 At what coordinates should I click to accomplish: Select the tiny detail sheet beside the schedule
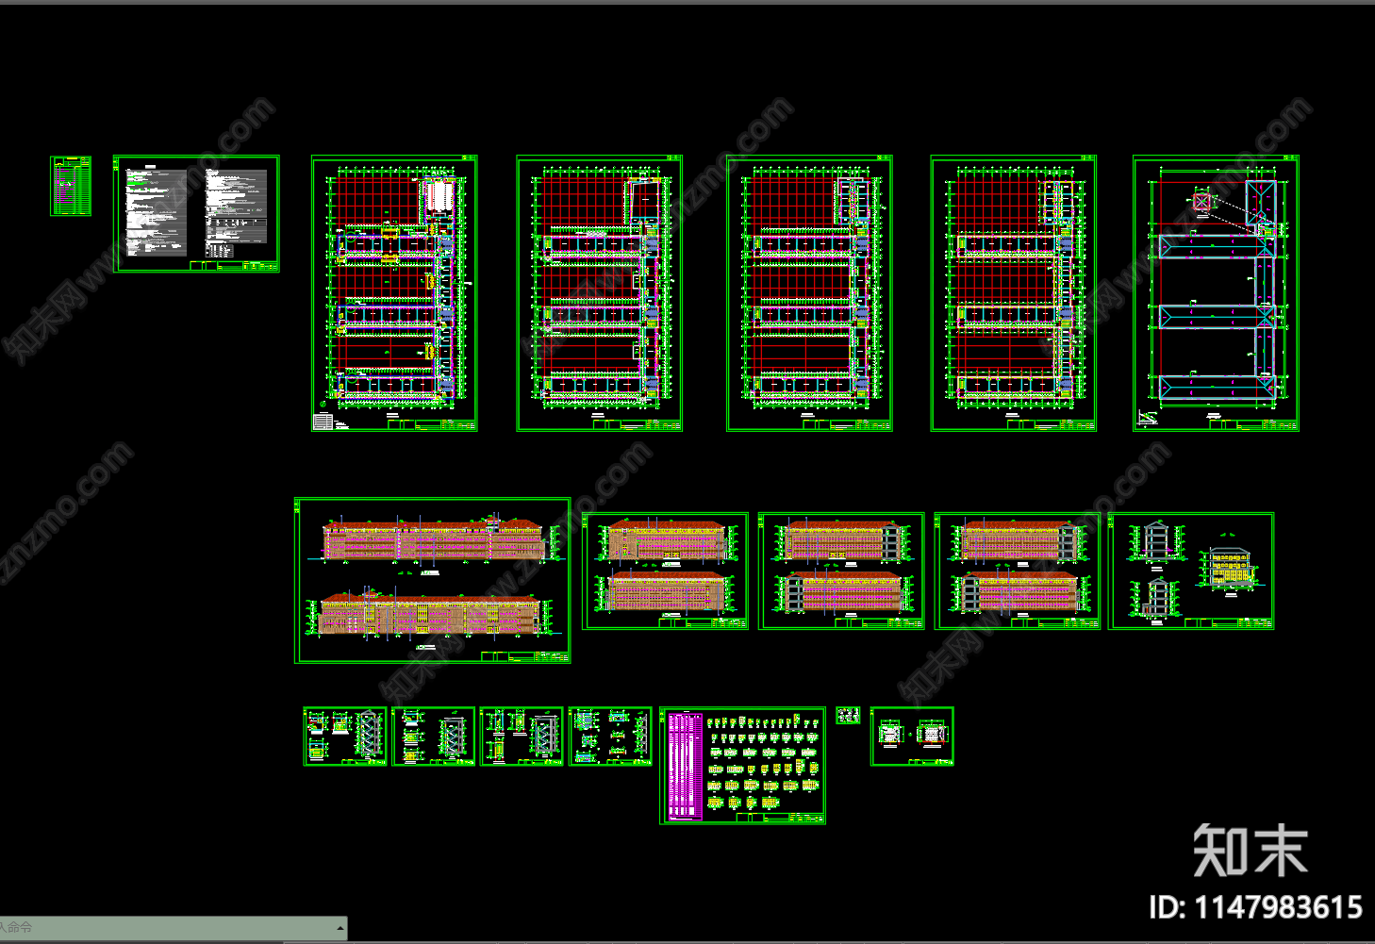(848, 716)
